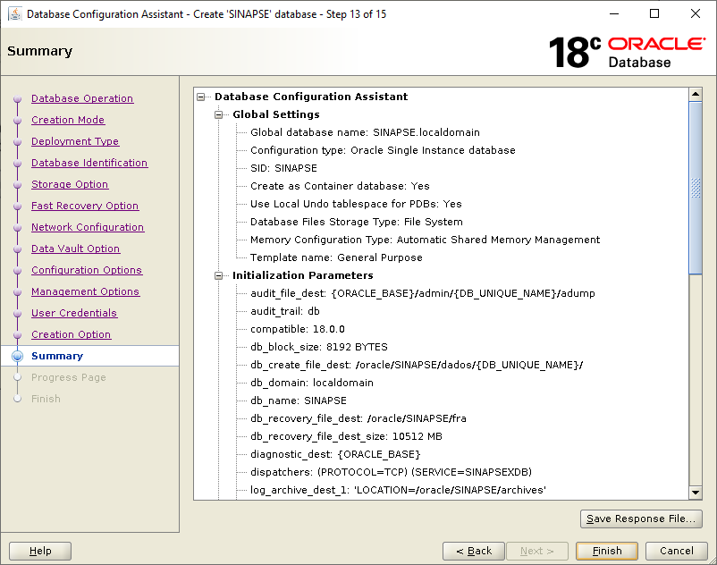Open Data Vault Option step
This screenshot has height=565, width=717.
[x=76, y=249]
